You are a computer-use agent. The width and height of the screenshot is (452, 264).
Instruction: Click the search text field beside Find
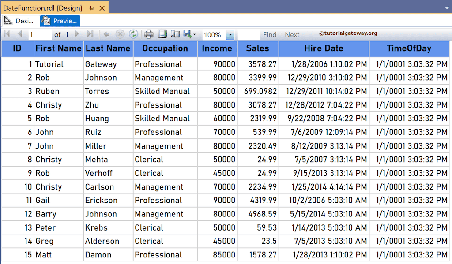tap(249, 34)
